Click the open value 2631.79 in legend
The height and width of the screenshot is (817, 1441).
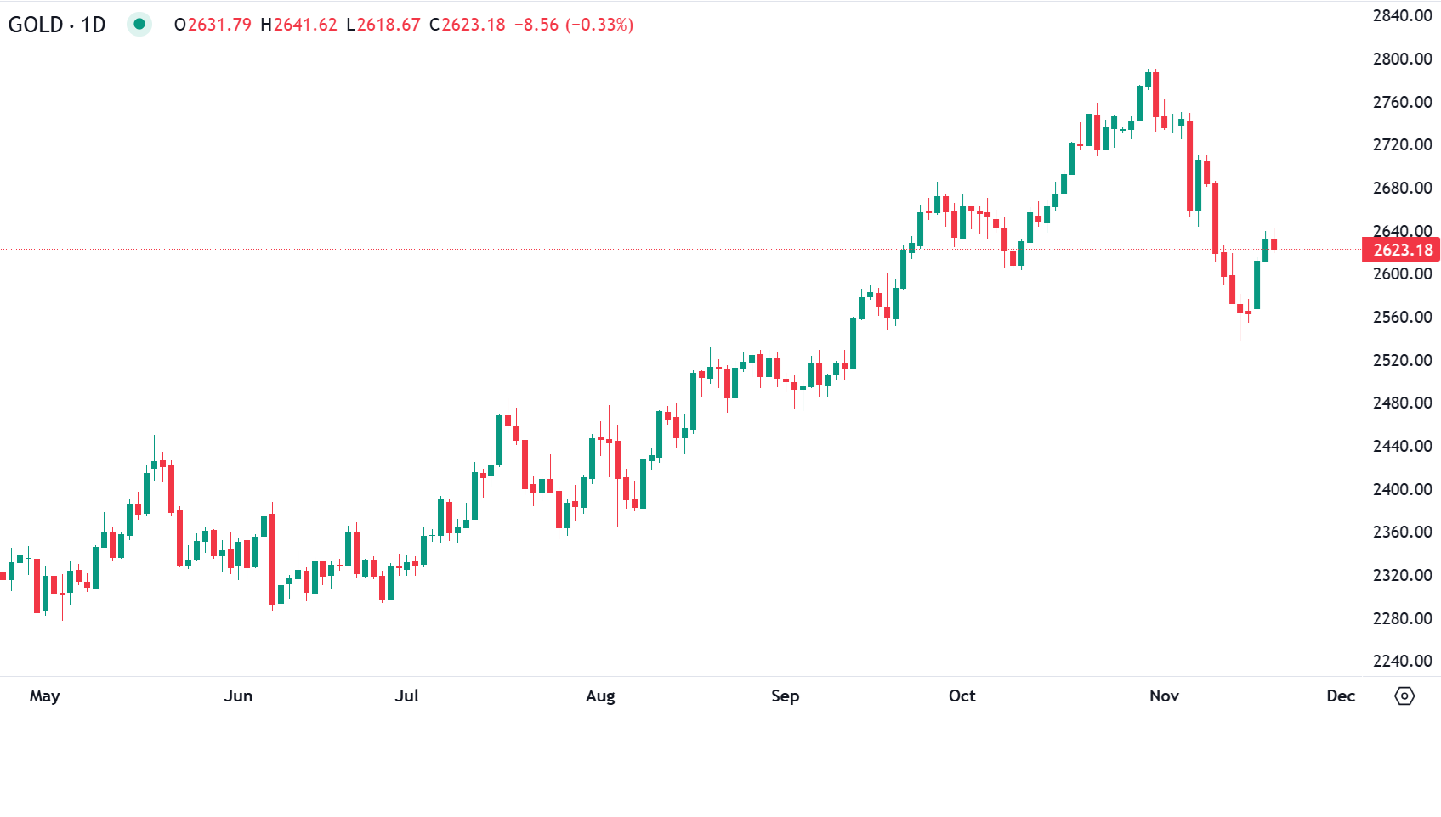(x=219, y=25)
